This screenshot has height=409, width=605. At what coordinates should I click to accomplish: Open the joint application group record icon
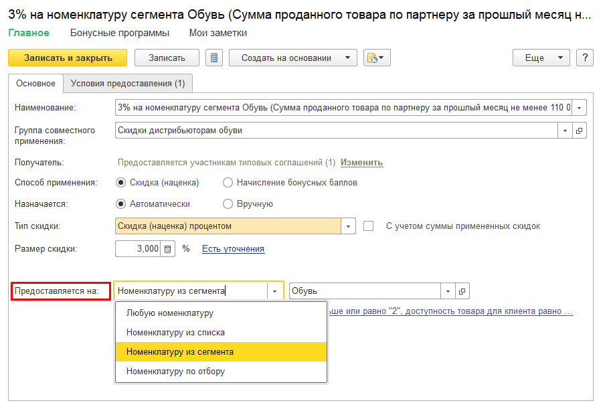click(580, 131)
